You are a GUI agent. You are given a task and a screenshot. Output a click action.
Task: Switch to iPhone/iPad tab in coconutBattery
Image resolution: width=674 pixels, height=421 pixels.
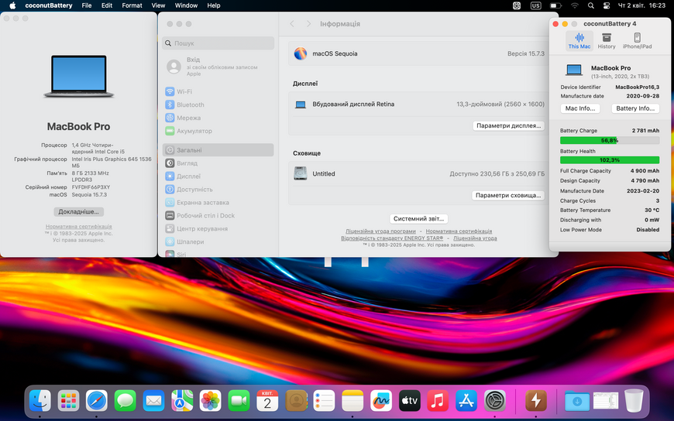point(637,41)
